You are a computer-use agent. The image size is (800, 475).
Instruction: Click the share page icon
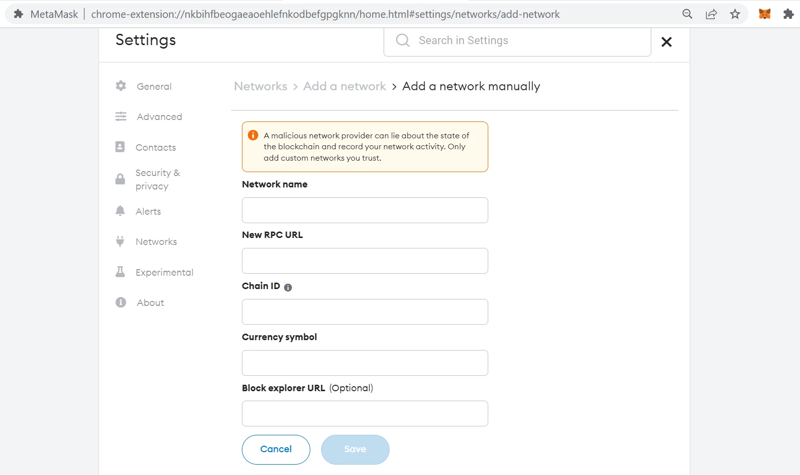[x=711, y=14]
